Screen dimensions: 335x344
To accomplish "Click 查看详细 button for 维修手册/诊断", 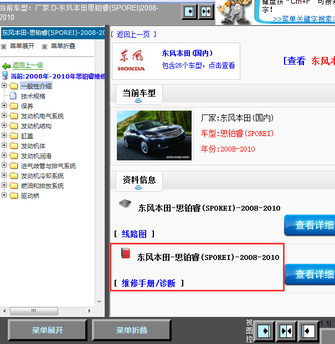I will (310, 274).
